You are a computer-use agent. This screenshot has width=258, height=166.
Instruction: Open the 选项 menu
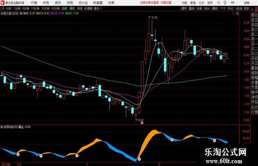[x=210, y=3]
